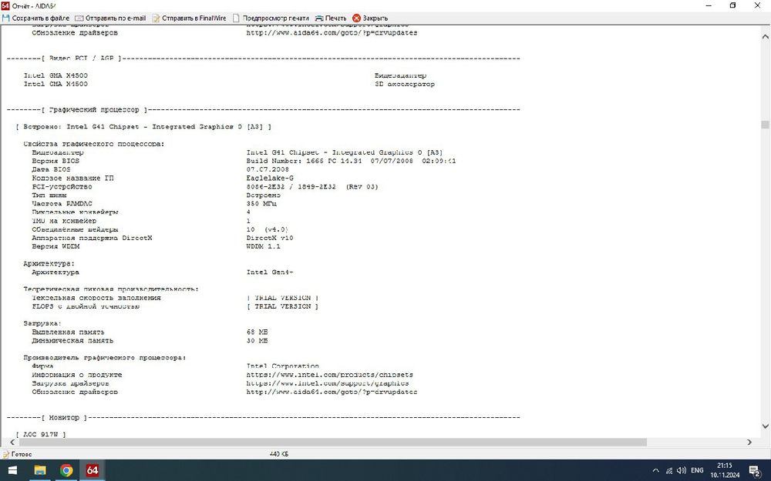Screen dimensions: 771x481
Task: Click the 'Частота RAMDAC' label
Action: (x=62, y=204)
